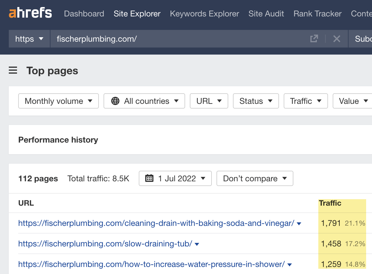The height and width of the screenshot is (274, 372).
Task: Open the https protocol dropdown
Action: pos(29,38)
